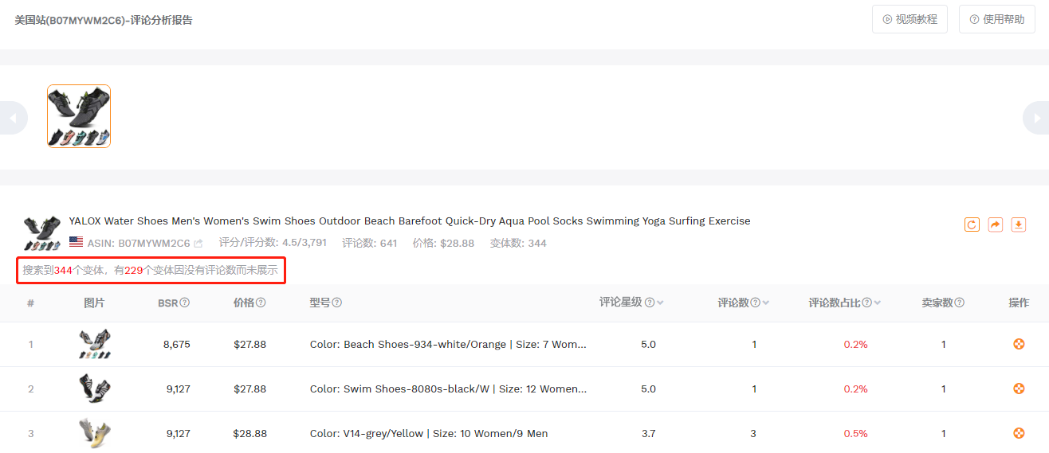Viewport: 1049px width, 453px height.
Task: Click the right carousel arrow
Action: coord(1035,118)
